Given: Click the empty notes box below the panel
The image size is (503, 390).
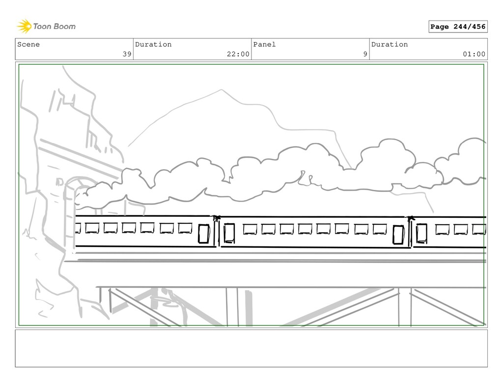Looking at the screenshot, I should [x=251, y=348].
